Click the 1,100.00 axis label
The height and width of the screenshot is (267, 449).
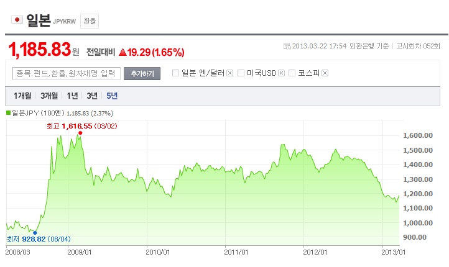[x=418, y=208]
